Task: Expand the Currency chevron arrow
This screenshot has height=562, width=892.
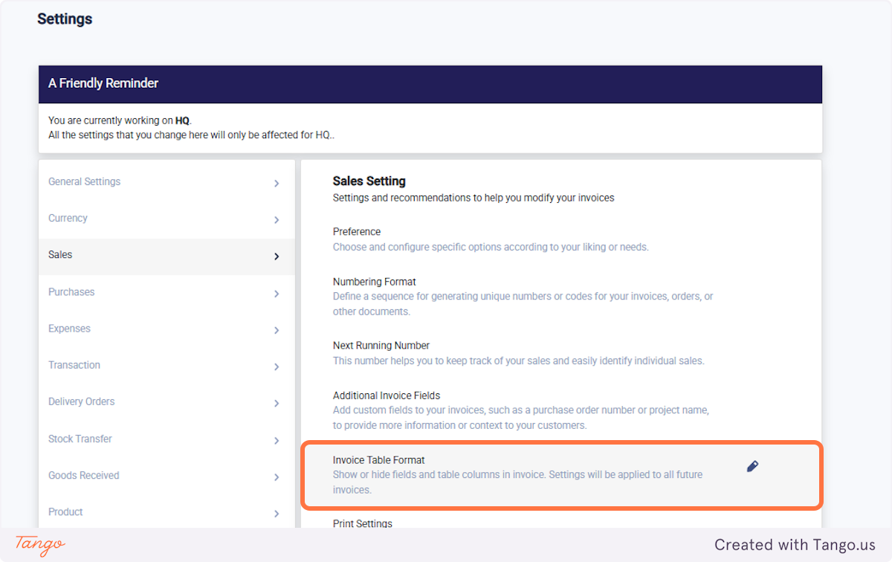Action: [x=277, y=220]
